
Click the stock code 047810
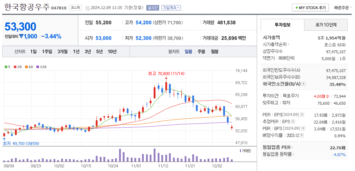click(x=59, y=8)
